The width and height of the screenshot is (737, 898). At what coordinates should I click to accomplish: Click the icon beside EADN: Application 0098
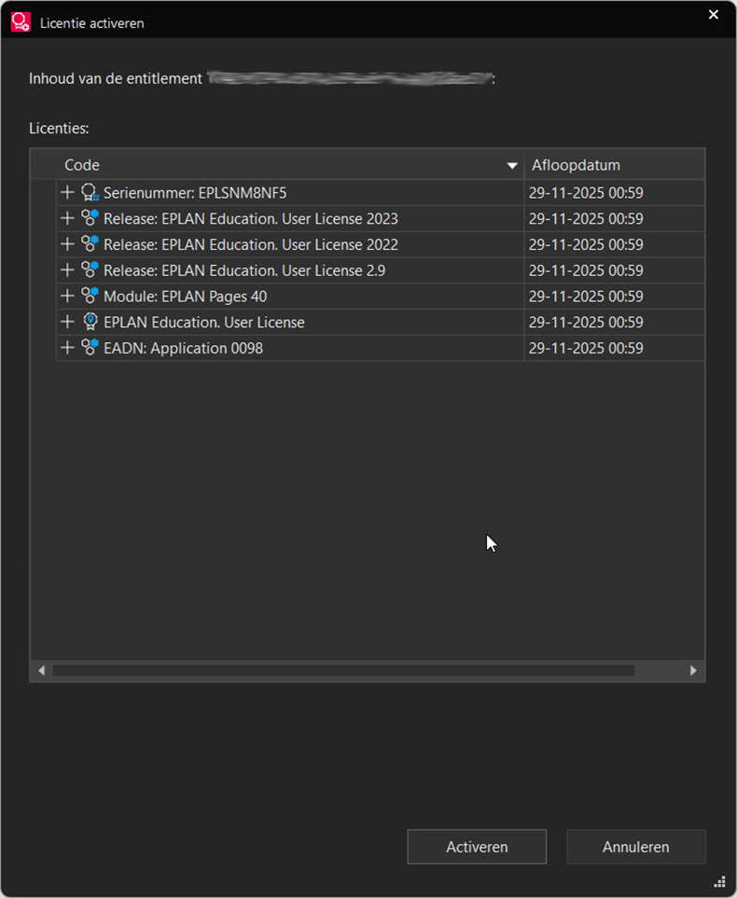[90, 347]
